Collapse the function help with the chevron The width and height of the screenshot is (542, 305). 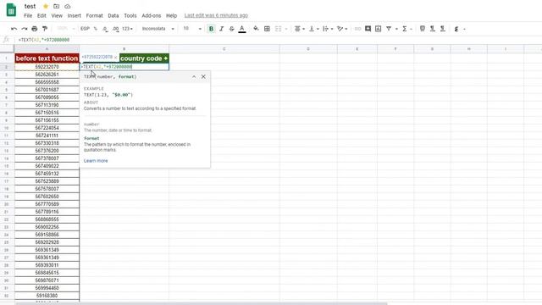pyautogui.click(x=194, y=76)
